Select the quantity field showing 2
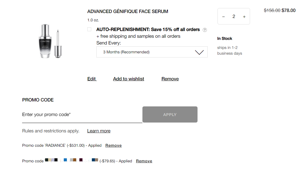The width and height of the screenshot is (302, 173). (234, 16)
